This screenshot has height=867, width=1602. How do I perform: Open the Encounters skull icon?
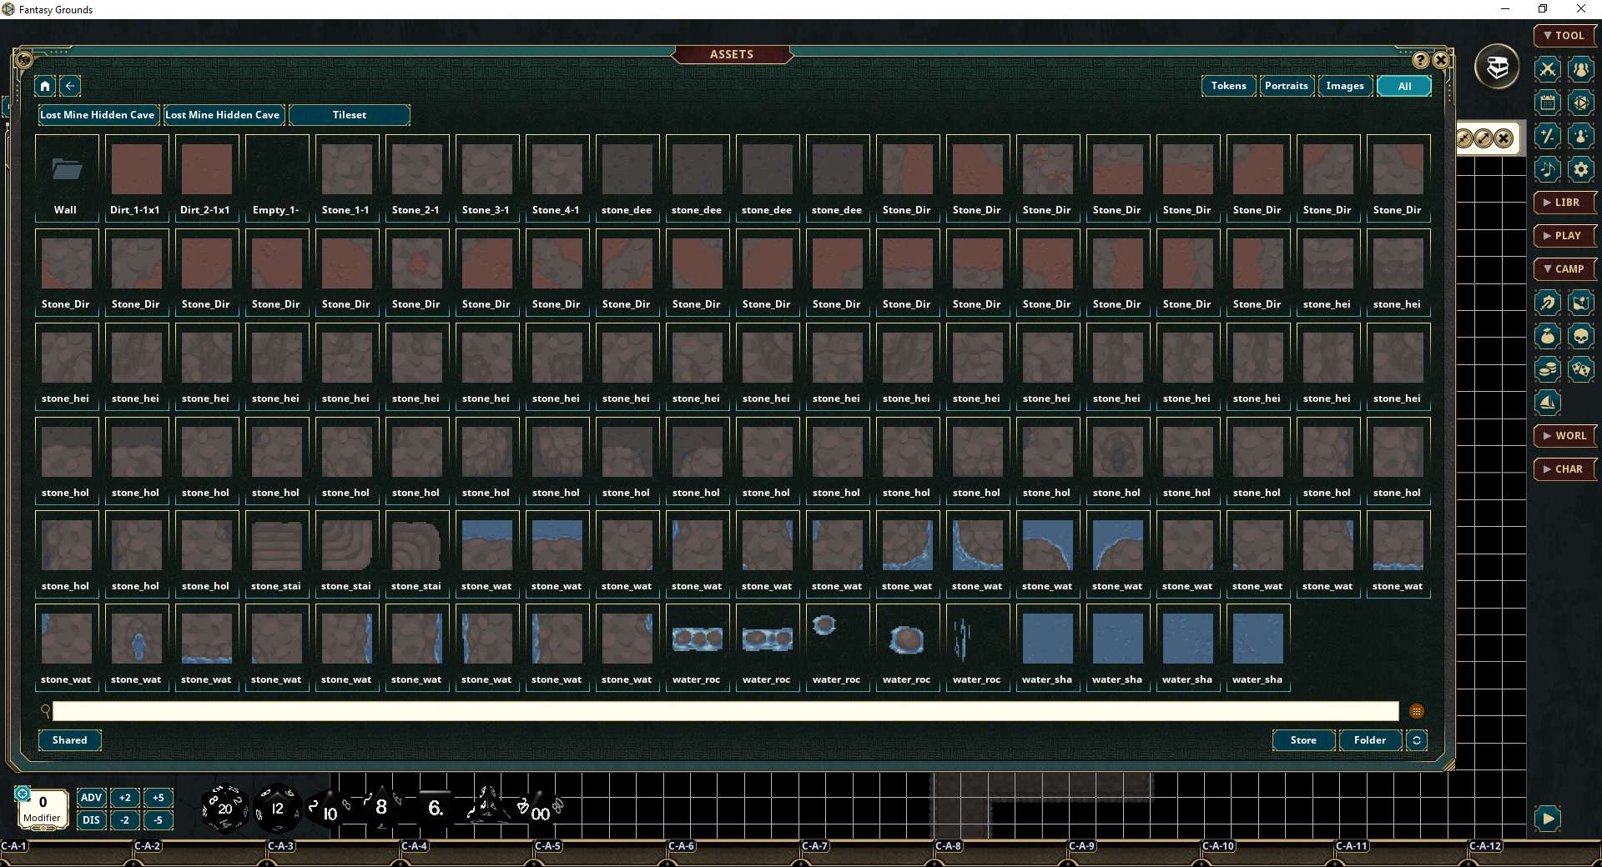1581,336
